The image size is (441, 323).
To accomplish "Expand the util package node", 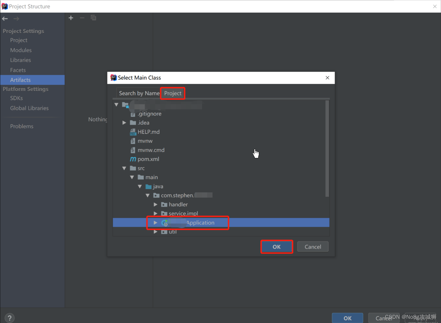I will [x=155, y=232].
